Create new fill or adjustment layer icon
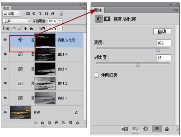This screenshot has width=181, height=137. pos(57,123)
